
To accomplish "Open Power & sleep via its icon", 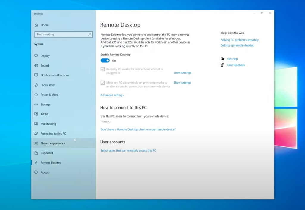I will pyautogui.click(x=36, y=95).
